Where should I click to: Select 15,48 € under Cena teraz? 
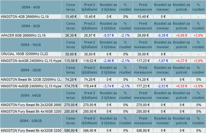71,17
